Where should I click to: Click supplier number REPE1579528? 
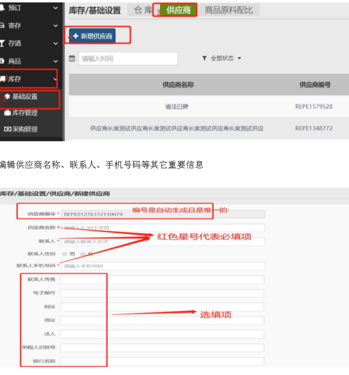tap(313, 106)
